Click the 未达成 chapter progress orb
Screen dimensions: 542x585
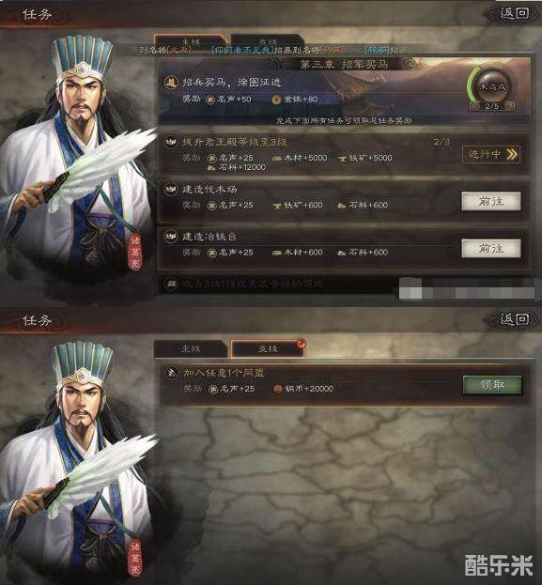tap(492, 86)
